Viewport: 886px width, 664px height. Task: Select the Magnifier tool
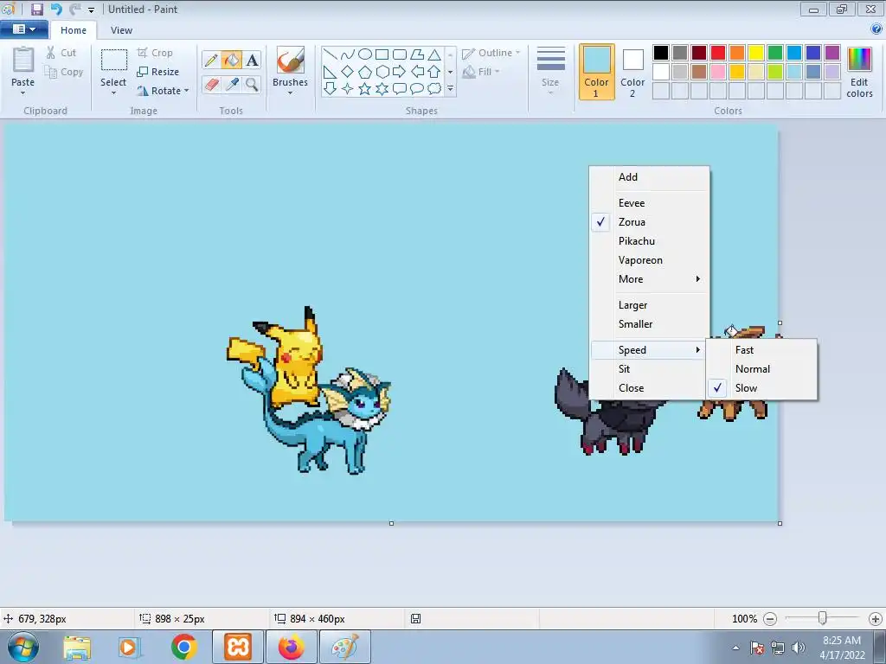click(x=252, y=85)
